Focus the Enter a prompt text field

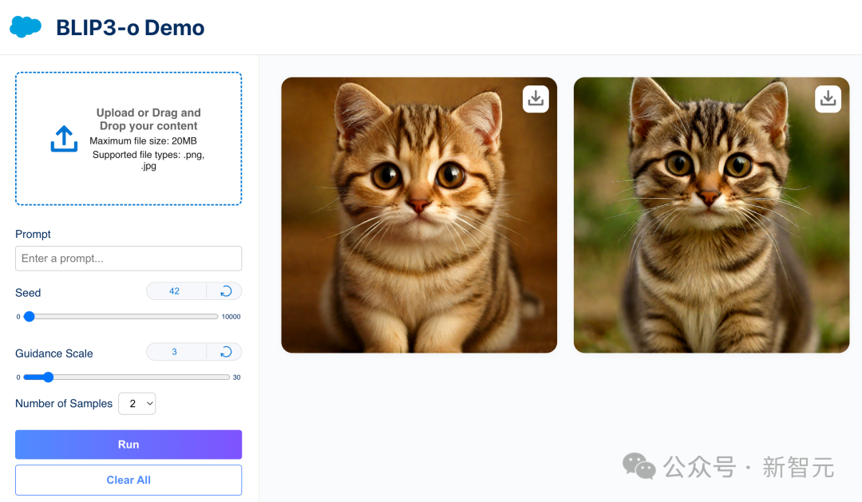pos(129,259)
